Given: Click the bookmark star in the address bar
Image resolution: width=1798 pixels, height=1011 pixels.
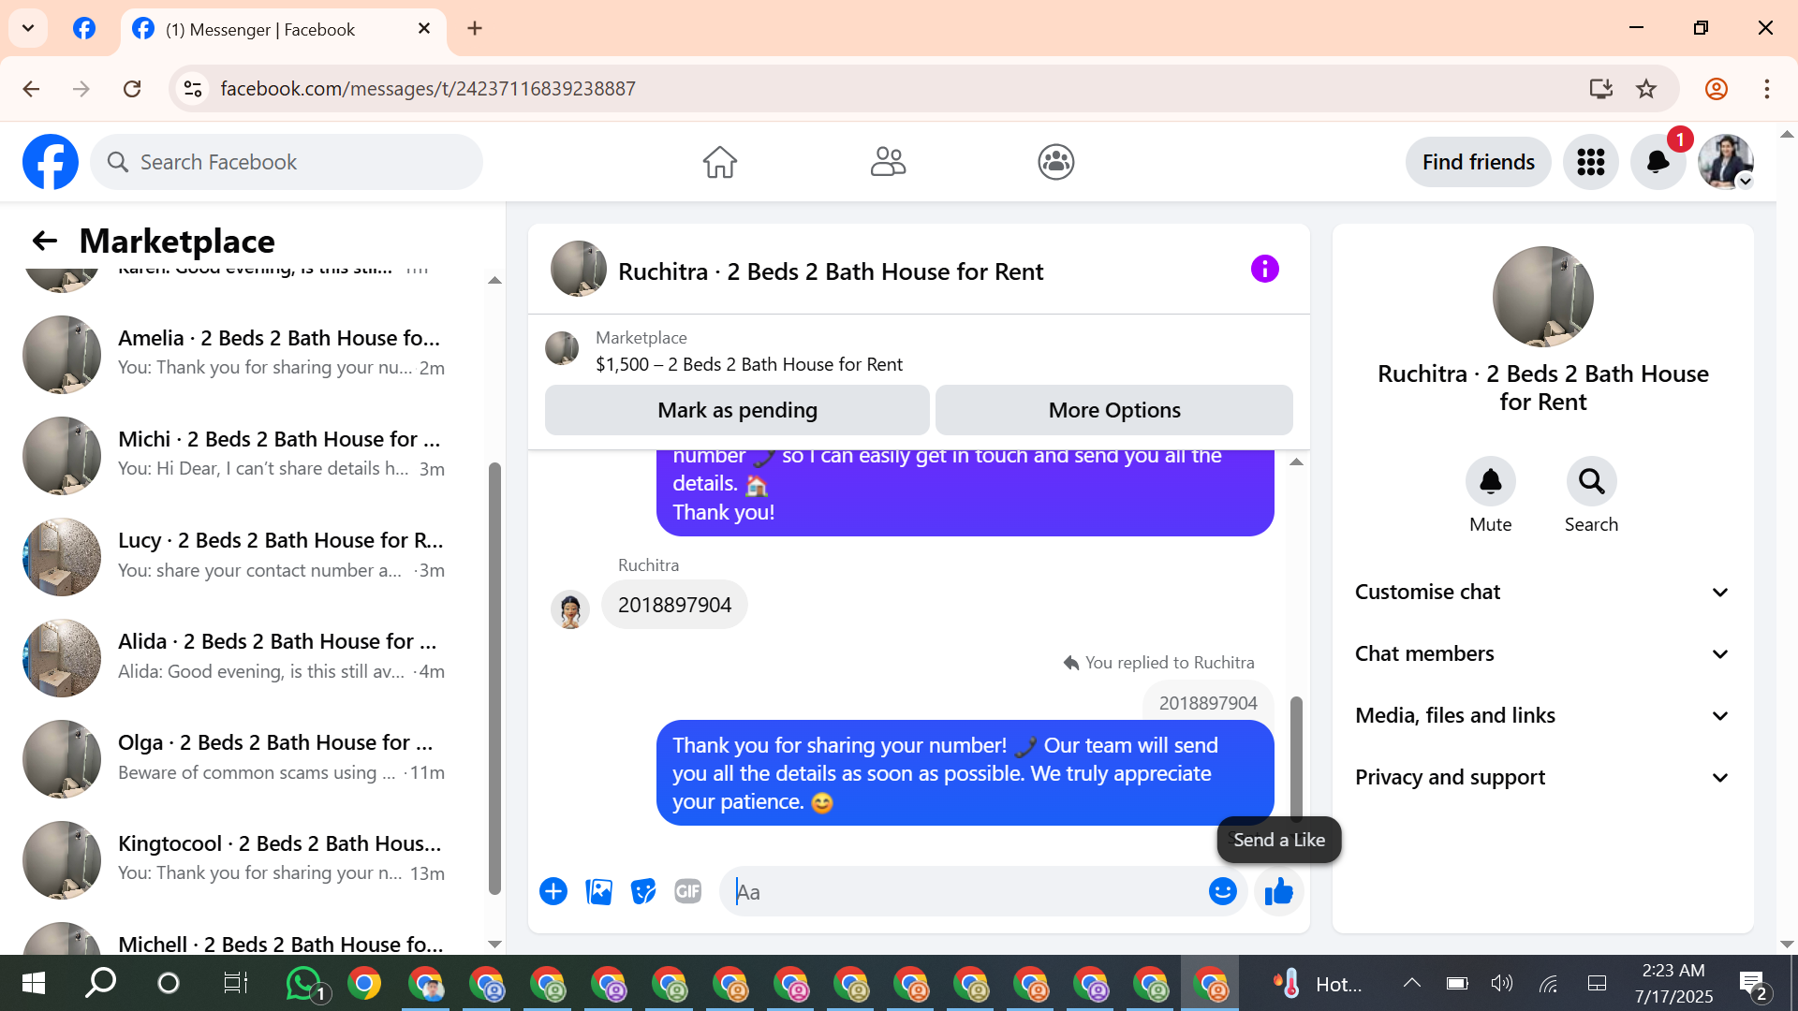Looking at the screenshot, I should tap(1646, 89).
